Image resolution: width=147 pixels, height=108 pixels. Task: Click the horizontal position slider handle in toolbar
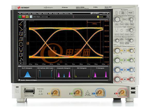[x=73, y=17]
